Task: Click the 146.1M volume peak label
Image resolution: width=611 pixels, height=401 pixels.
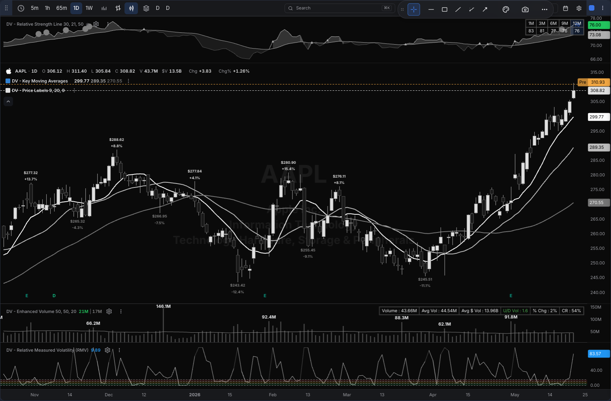Action: [x=163, y=306]
